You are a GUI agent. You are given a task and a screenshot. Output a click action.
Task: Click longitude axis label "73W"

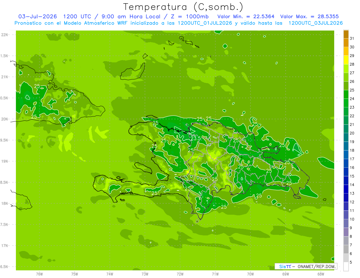(x=145, y=274)
